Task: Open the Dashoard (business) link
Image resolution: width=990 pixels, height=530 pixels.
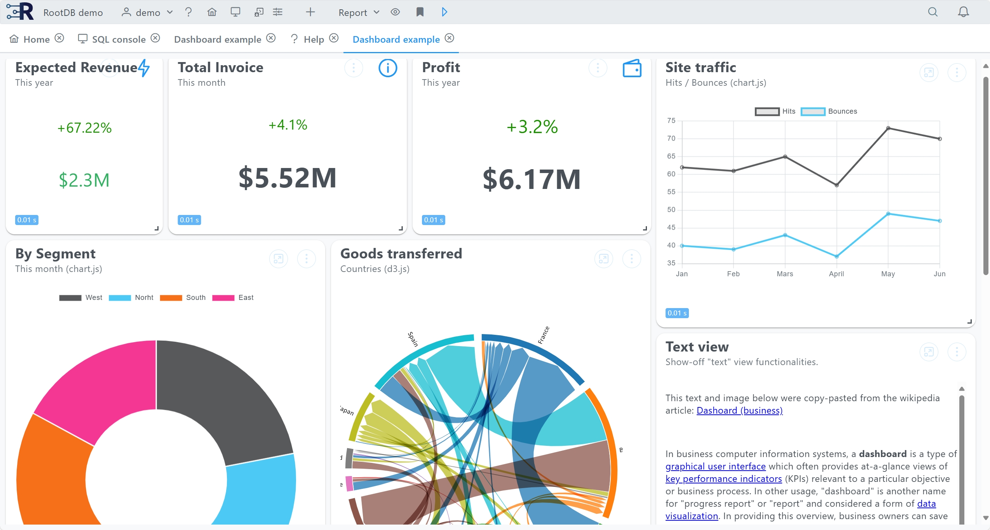Action: tap(739, 410)
